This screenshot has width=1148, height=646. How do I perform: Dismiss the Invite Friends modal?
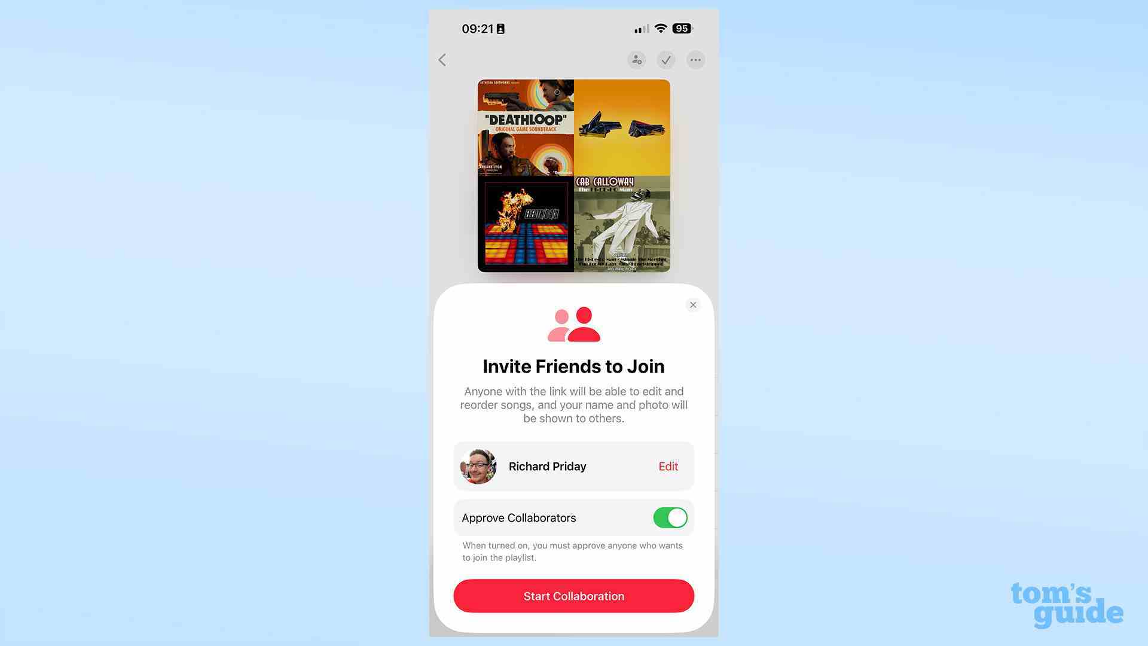693,304
